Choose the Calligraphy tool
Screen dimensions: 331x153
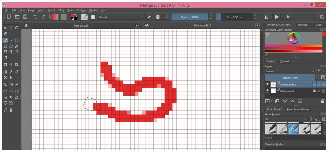click(5, 33)
